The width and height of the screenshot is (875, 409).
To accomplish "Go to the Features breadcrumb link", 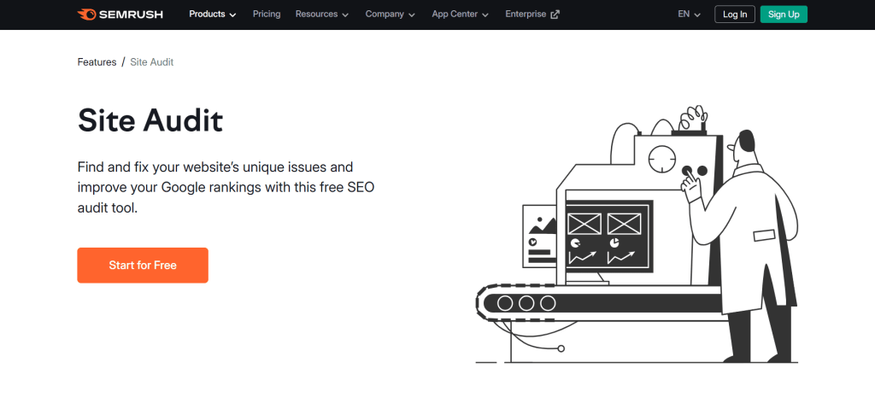I will pyautogui.click(x=97, y=62).
